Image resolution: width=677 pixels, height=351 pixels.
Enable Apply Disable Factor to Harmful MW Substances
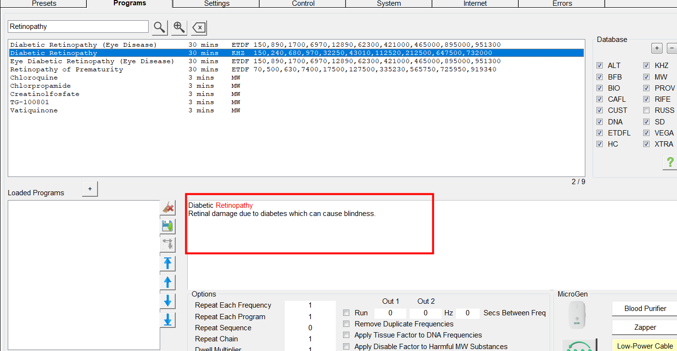[x=346, y=347]
